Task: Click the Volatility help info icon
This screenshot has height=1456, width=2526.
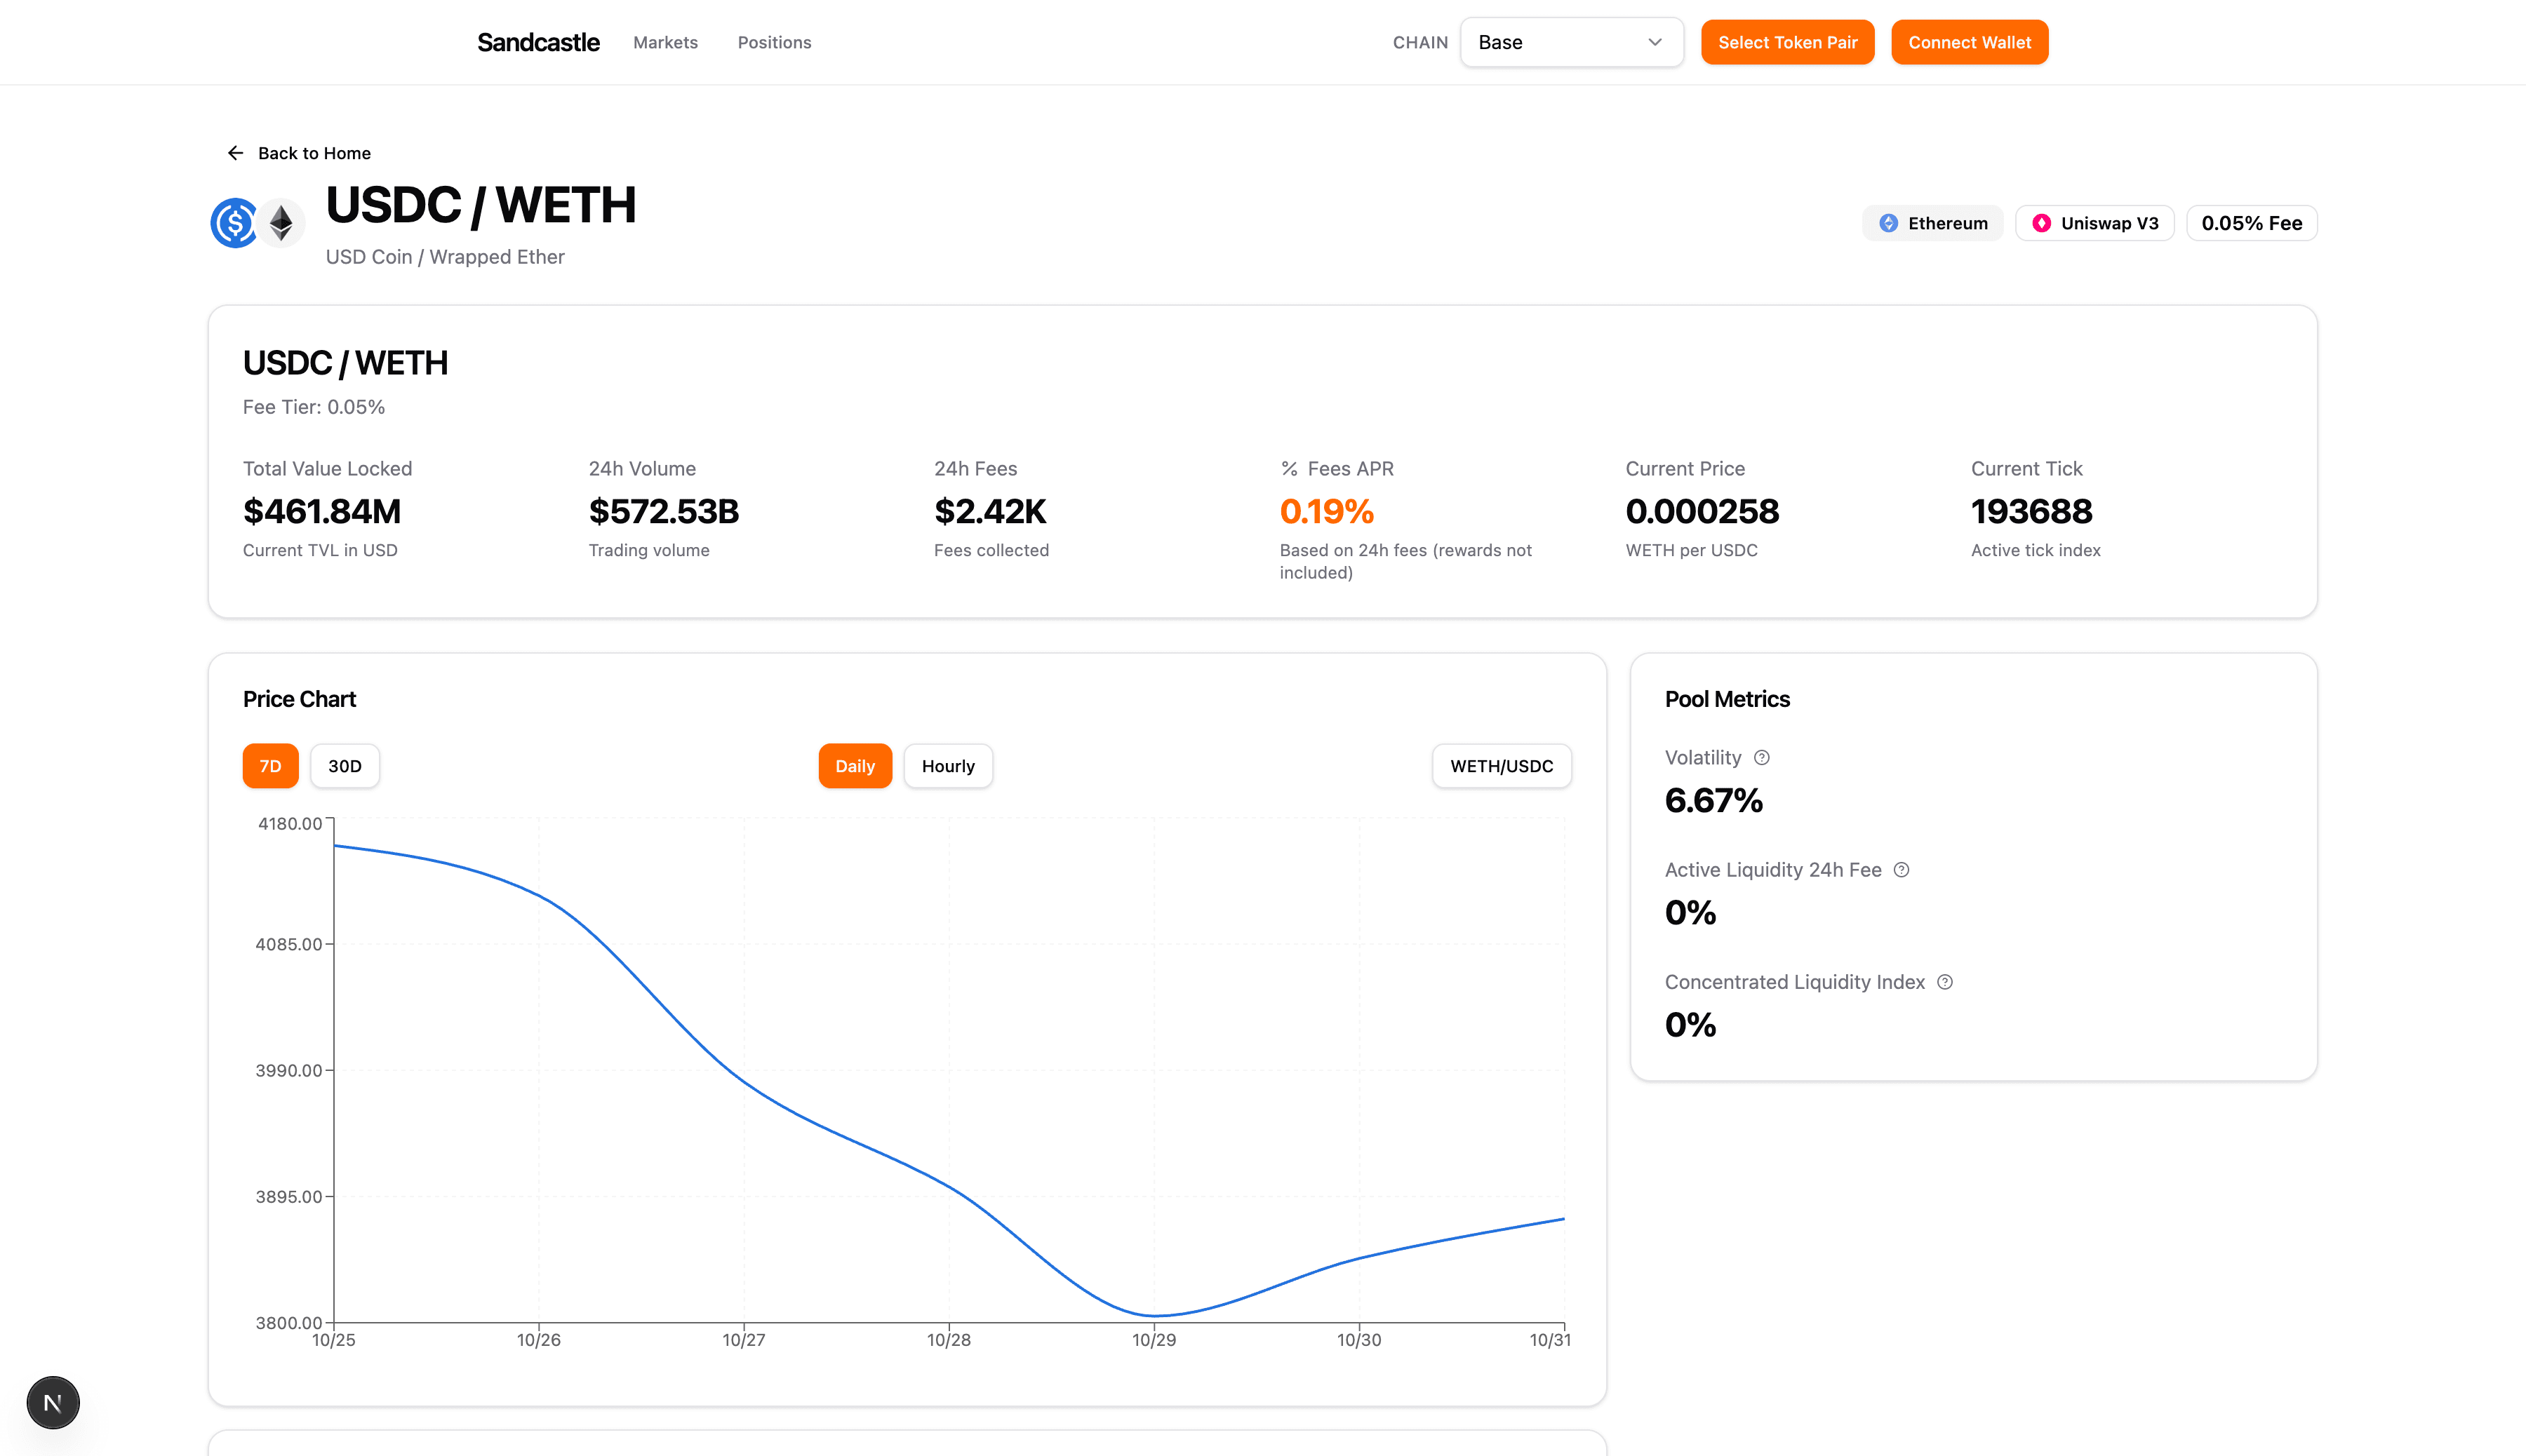Action: (x=1762, y=758)
